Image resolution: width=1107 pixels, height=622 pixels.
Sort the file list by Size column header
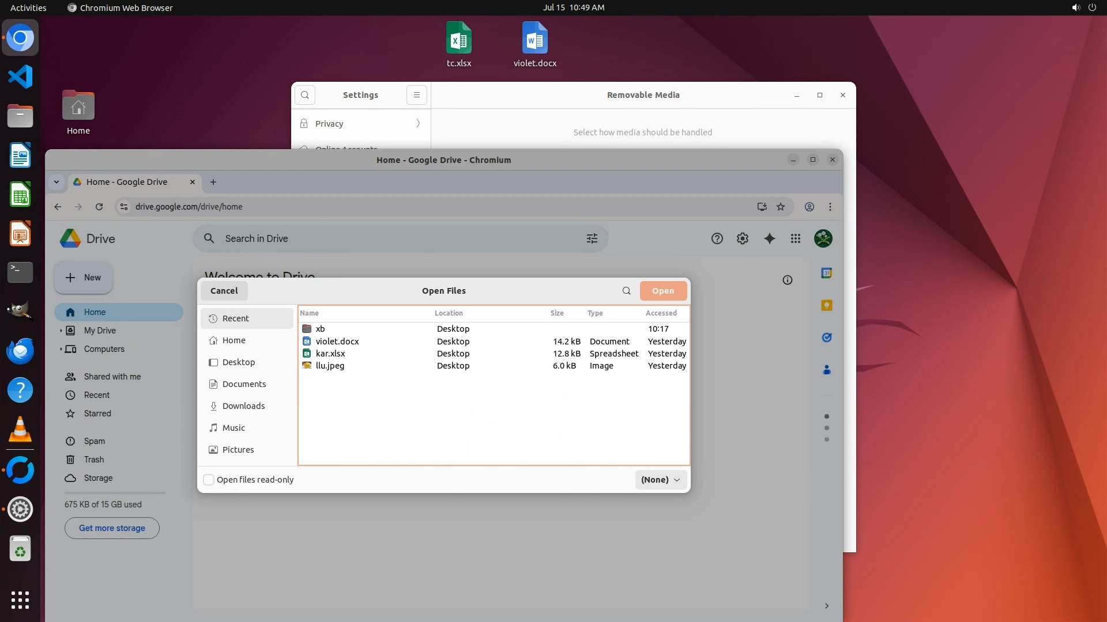coord(556,313)
